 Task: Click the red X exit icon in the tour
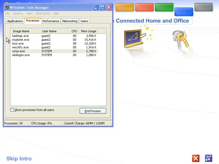[196, 158]
